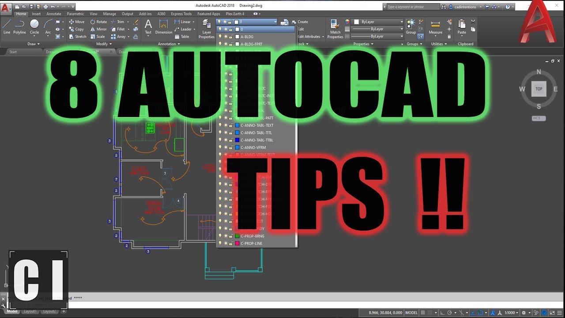Toggle visibility bulb for C-ANNO-TABL-TEXT layer

pyautogui.click(x=220, y=125)
